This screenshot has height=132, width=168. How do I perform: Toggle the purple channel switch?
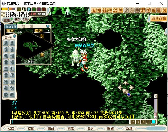tap(39, 10)
